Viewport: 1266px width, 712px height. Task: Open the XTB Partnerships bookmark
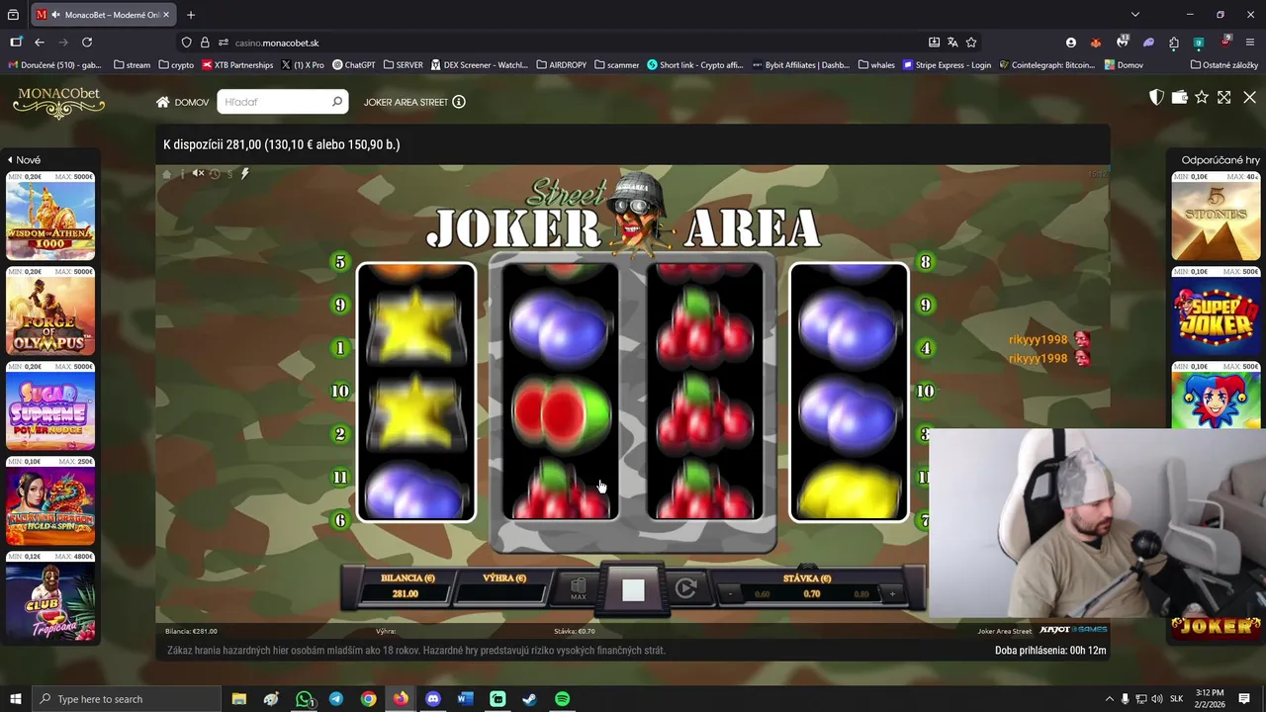coord(237,65)
